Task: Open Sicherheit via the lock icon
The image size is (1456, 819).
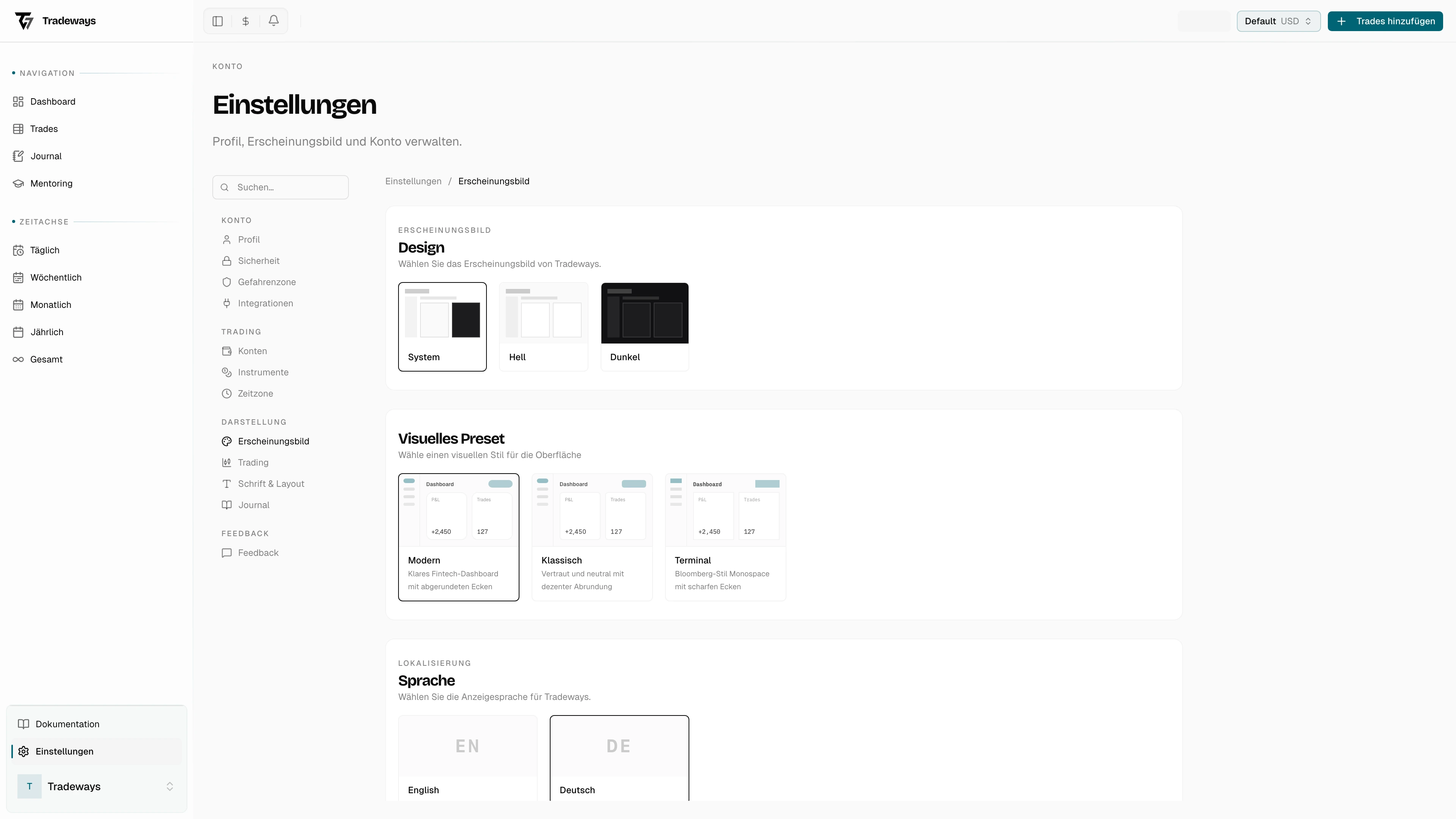Action: pyautogui.click(x=227, y=260)
